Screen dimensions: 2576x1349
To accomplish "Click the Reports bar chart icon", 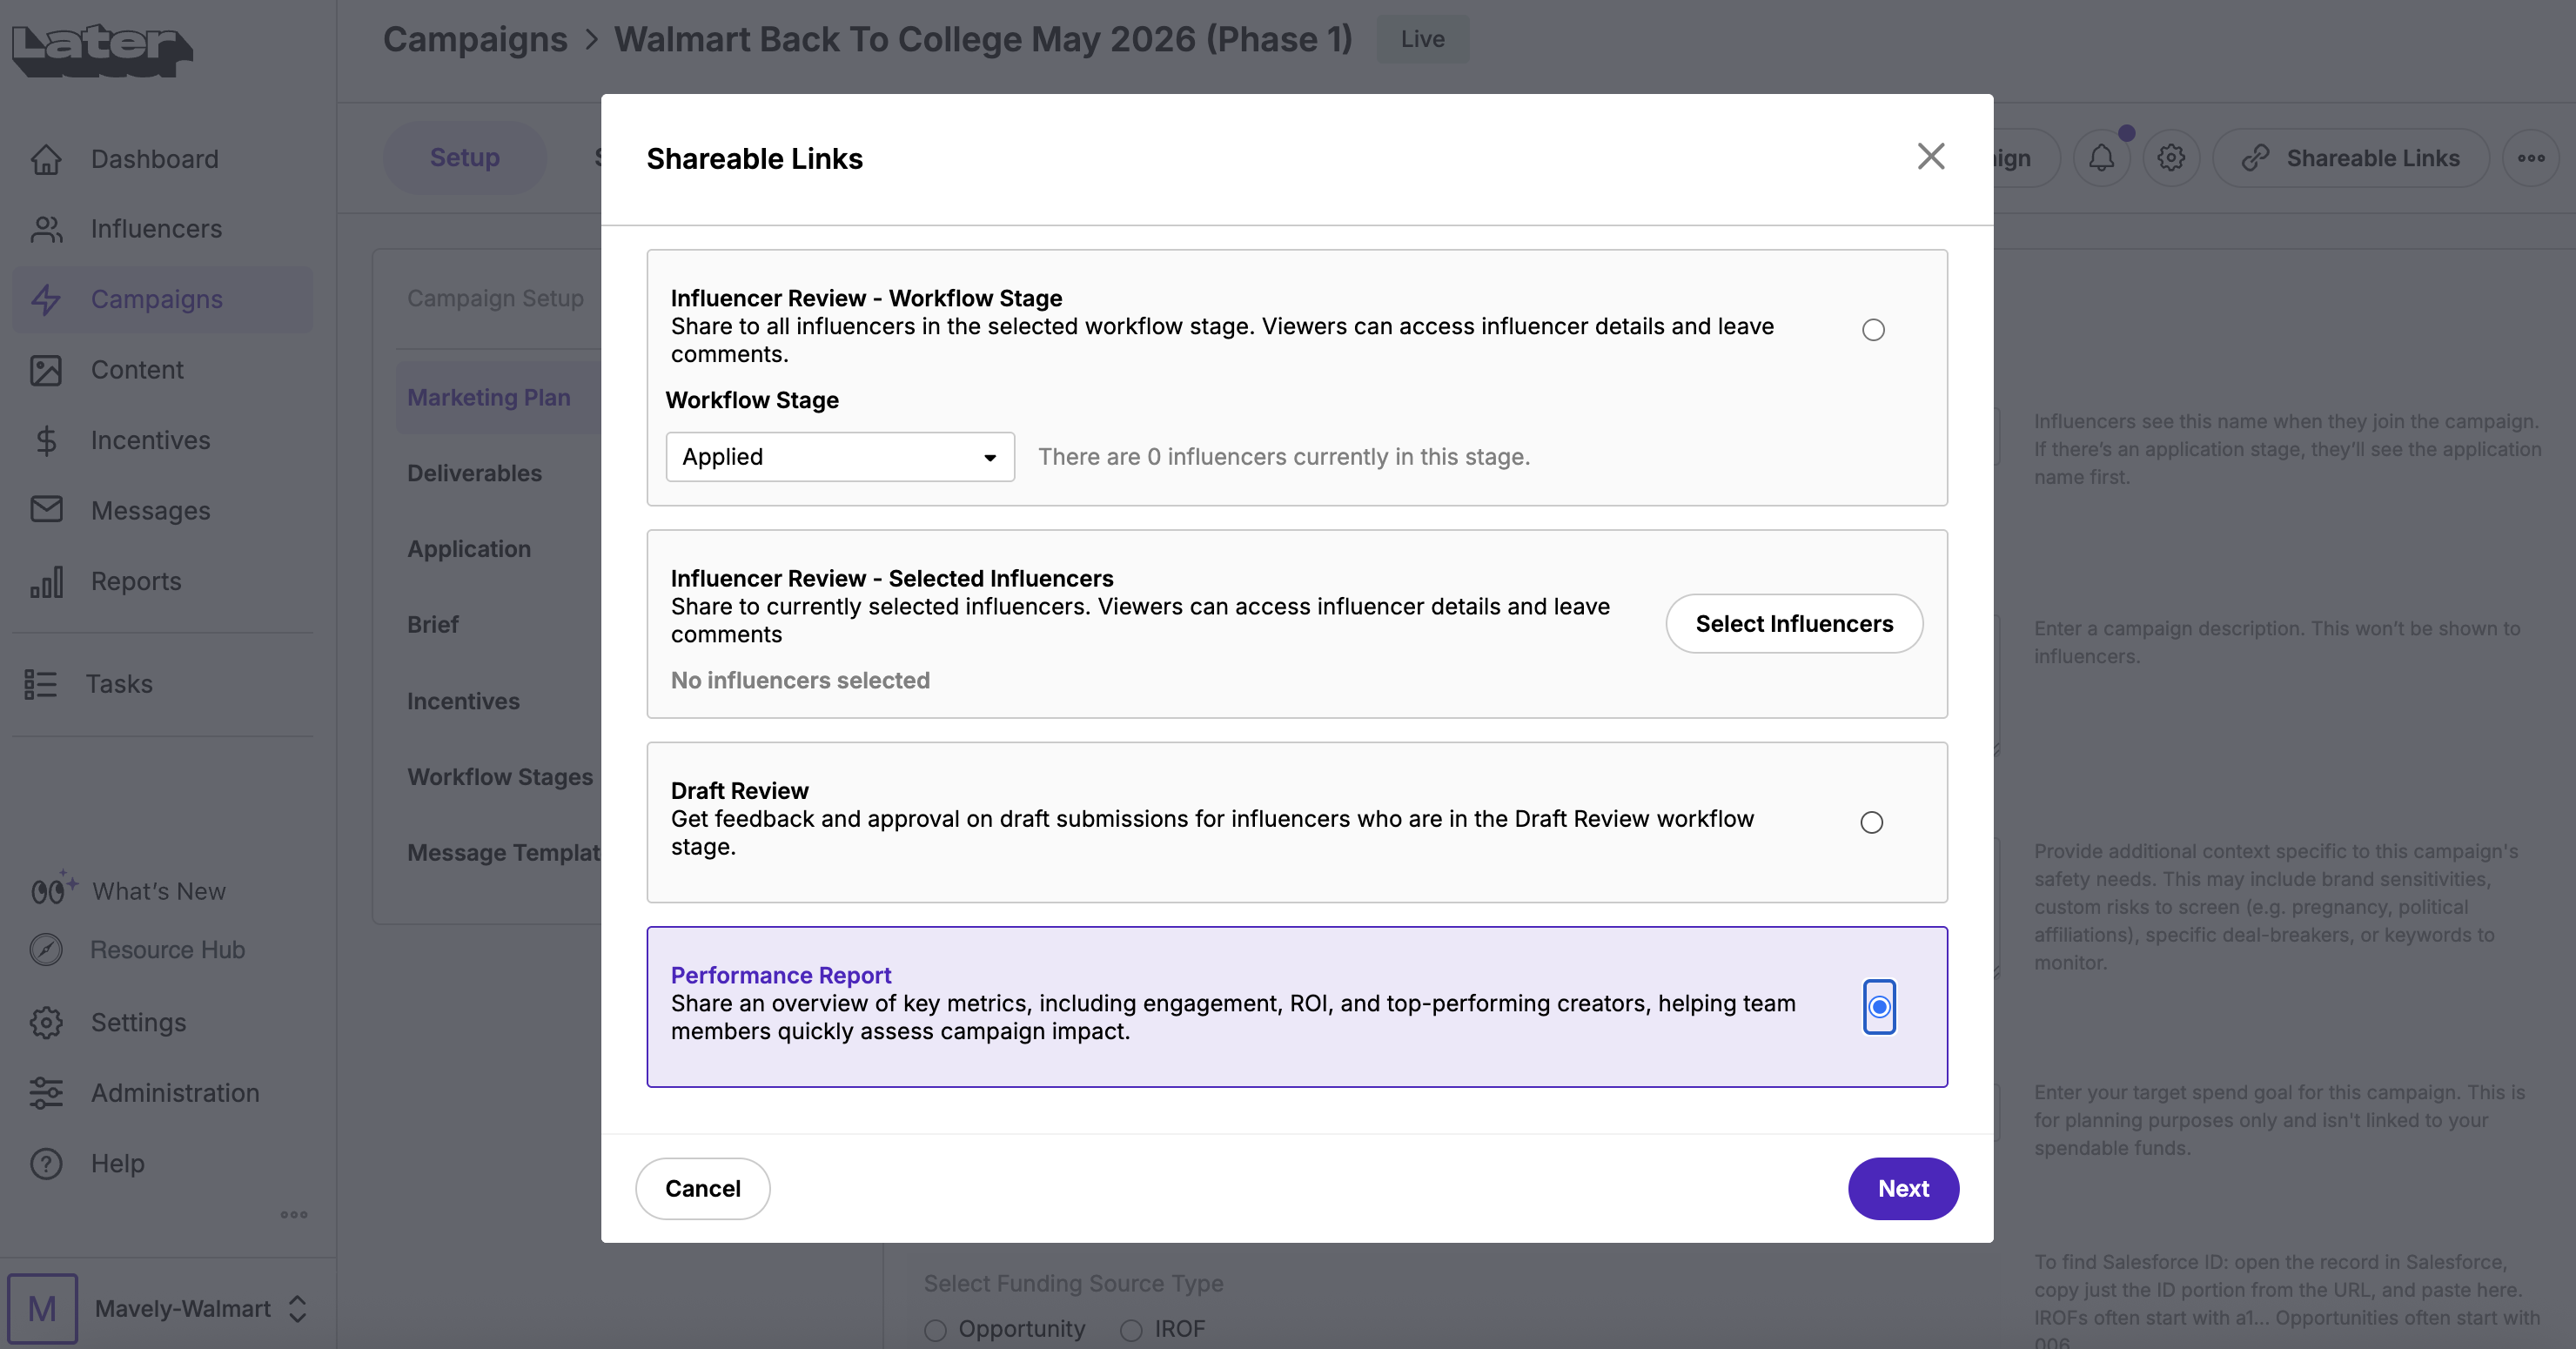I will pyautogui.click(x=46, y=581).
